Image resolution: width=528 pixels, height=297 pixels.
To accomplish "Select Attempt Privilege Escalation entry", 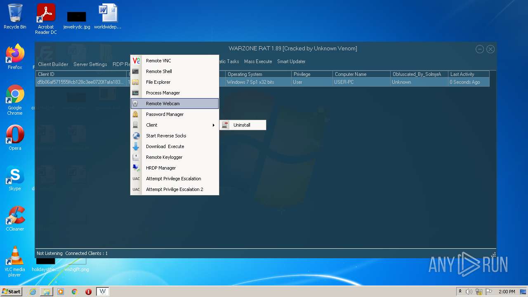I will tap(174, 179).
